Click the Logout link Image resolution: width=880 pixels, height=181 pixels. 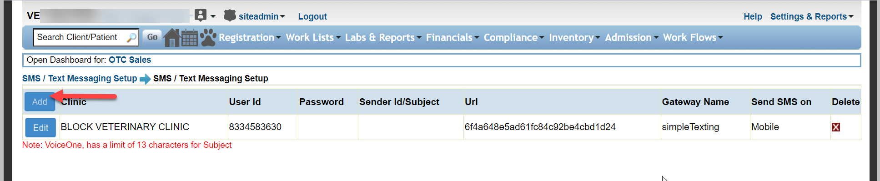[312, 16]
